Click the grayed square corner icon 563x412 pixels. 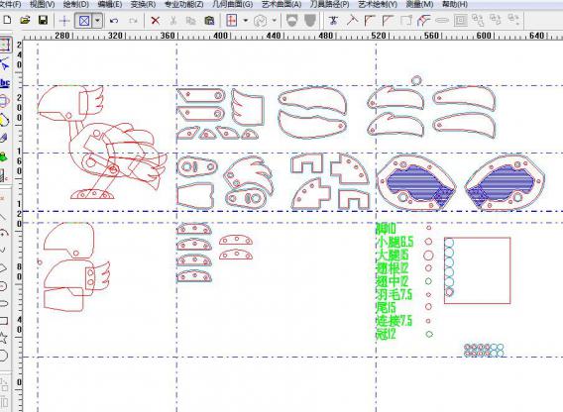tap(406, 20)
